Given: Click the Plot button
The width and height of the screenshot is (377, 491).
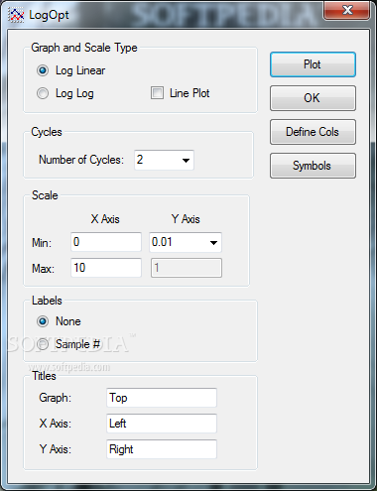Looking at the screenshot, I should pos(313,64).
